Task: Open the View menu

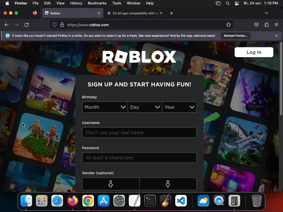Action: pyautogui.click(x=60, y=3)
